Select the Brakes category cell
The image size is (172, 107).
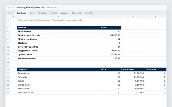58,81
